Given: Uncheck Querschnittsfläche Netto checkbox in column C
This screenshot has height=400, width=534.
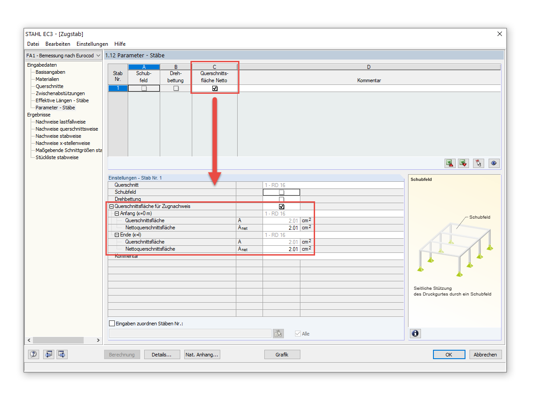Looking at the screenshot, I should (215, 88).
